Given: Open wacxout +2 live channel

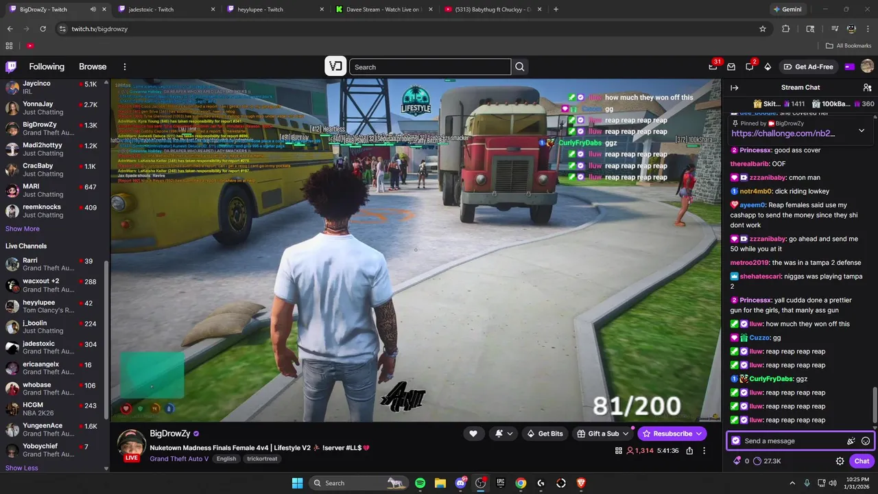Looking at the screenshot, I should pyautogui.click(x=55, y=285).
